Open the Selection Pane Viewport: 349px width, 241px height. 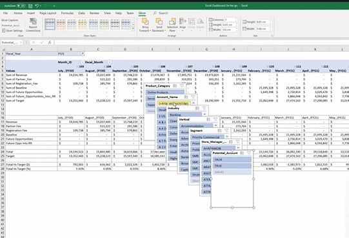[x=172, y=25]
